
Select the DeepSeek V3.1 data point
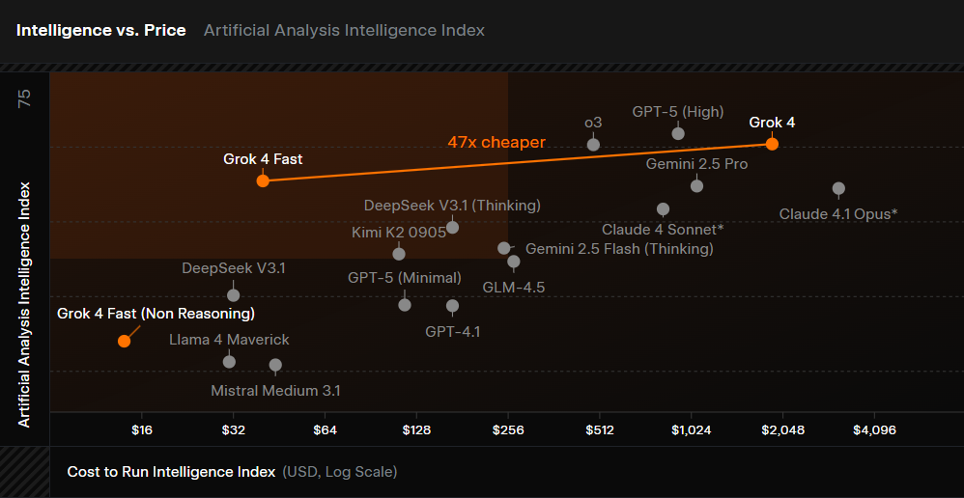233,295
